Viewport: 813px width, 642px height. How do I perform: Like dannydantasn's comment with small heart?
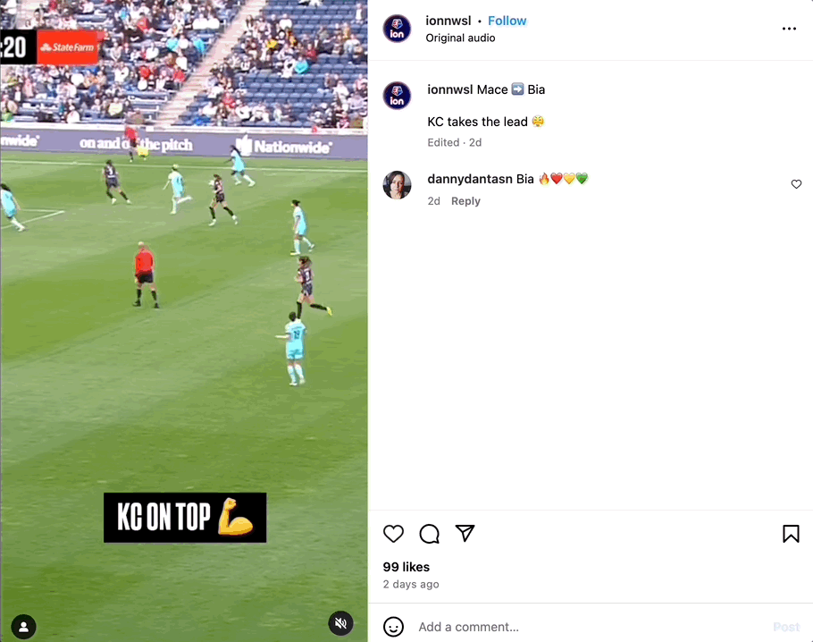point(796,184)
